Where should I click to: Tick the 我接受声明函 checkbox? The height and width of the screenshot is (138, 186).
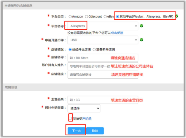[x=70, y=118]
